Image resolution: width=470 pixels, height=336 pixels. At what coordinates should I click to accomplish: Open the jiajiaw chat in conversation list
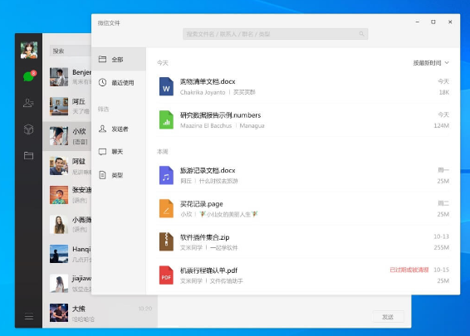tap(67, 283)
